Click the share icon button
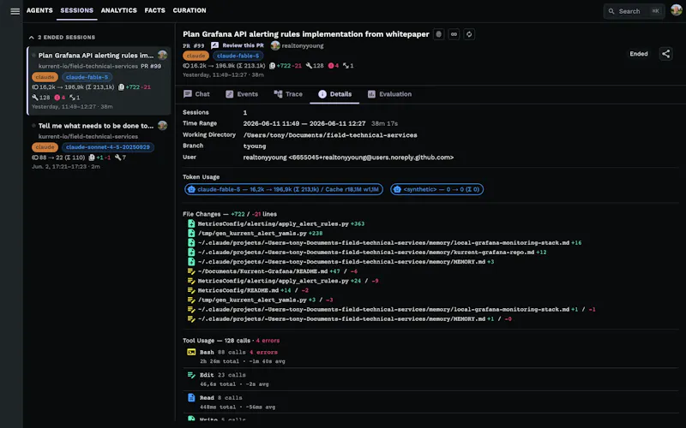Viewport: 686px width, 428px height. (666, 54)
